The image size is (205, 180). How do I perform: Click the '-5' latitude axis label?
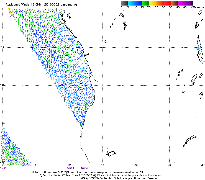click(x=2, y=47)
